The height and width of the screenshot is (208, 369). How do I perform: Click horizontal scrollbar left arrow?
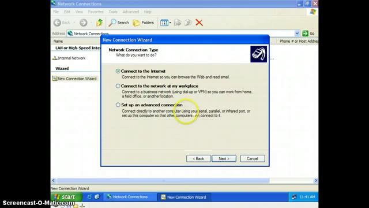coord(54,181)
